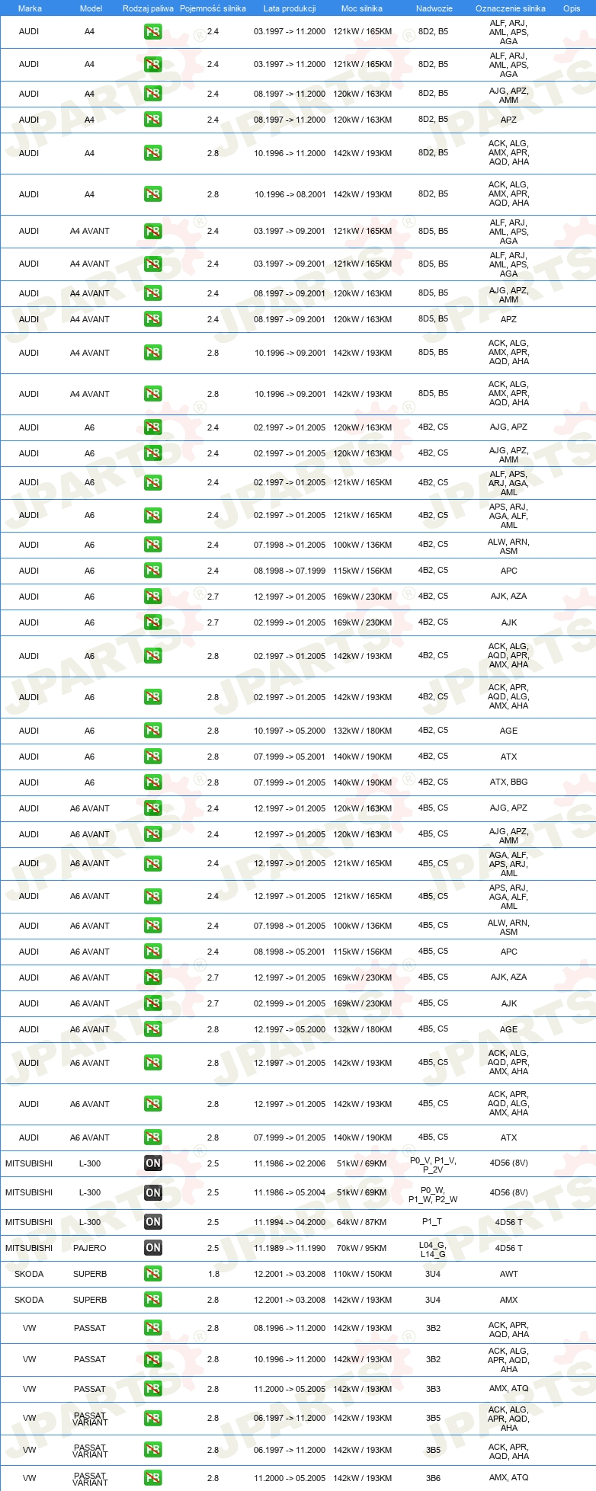Click petrol icon for Audi A6 4B2 AJK, AZA row
596x1491 pixels.
(x=153, y=597)
